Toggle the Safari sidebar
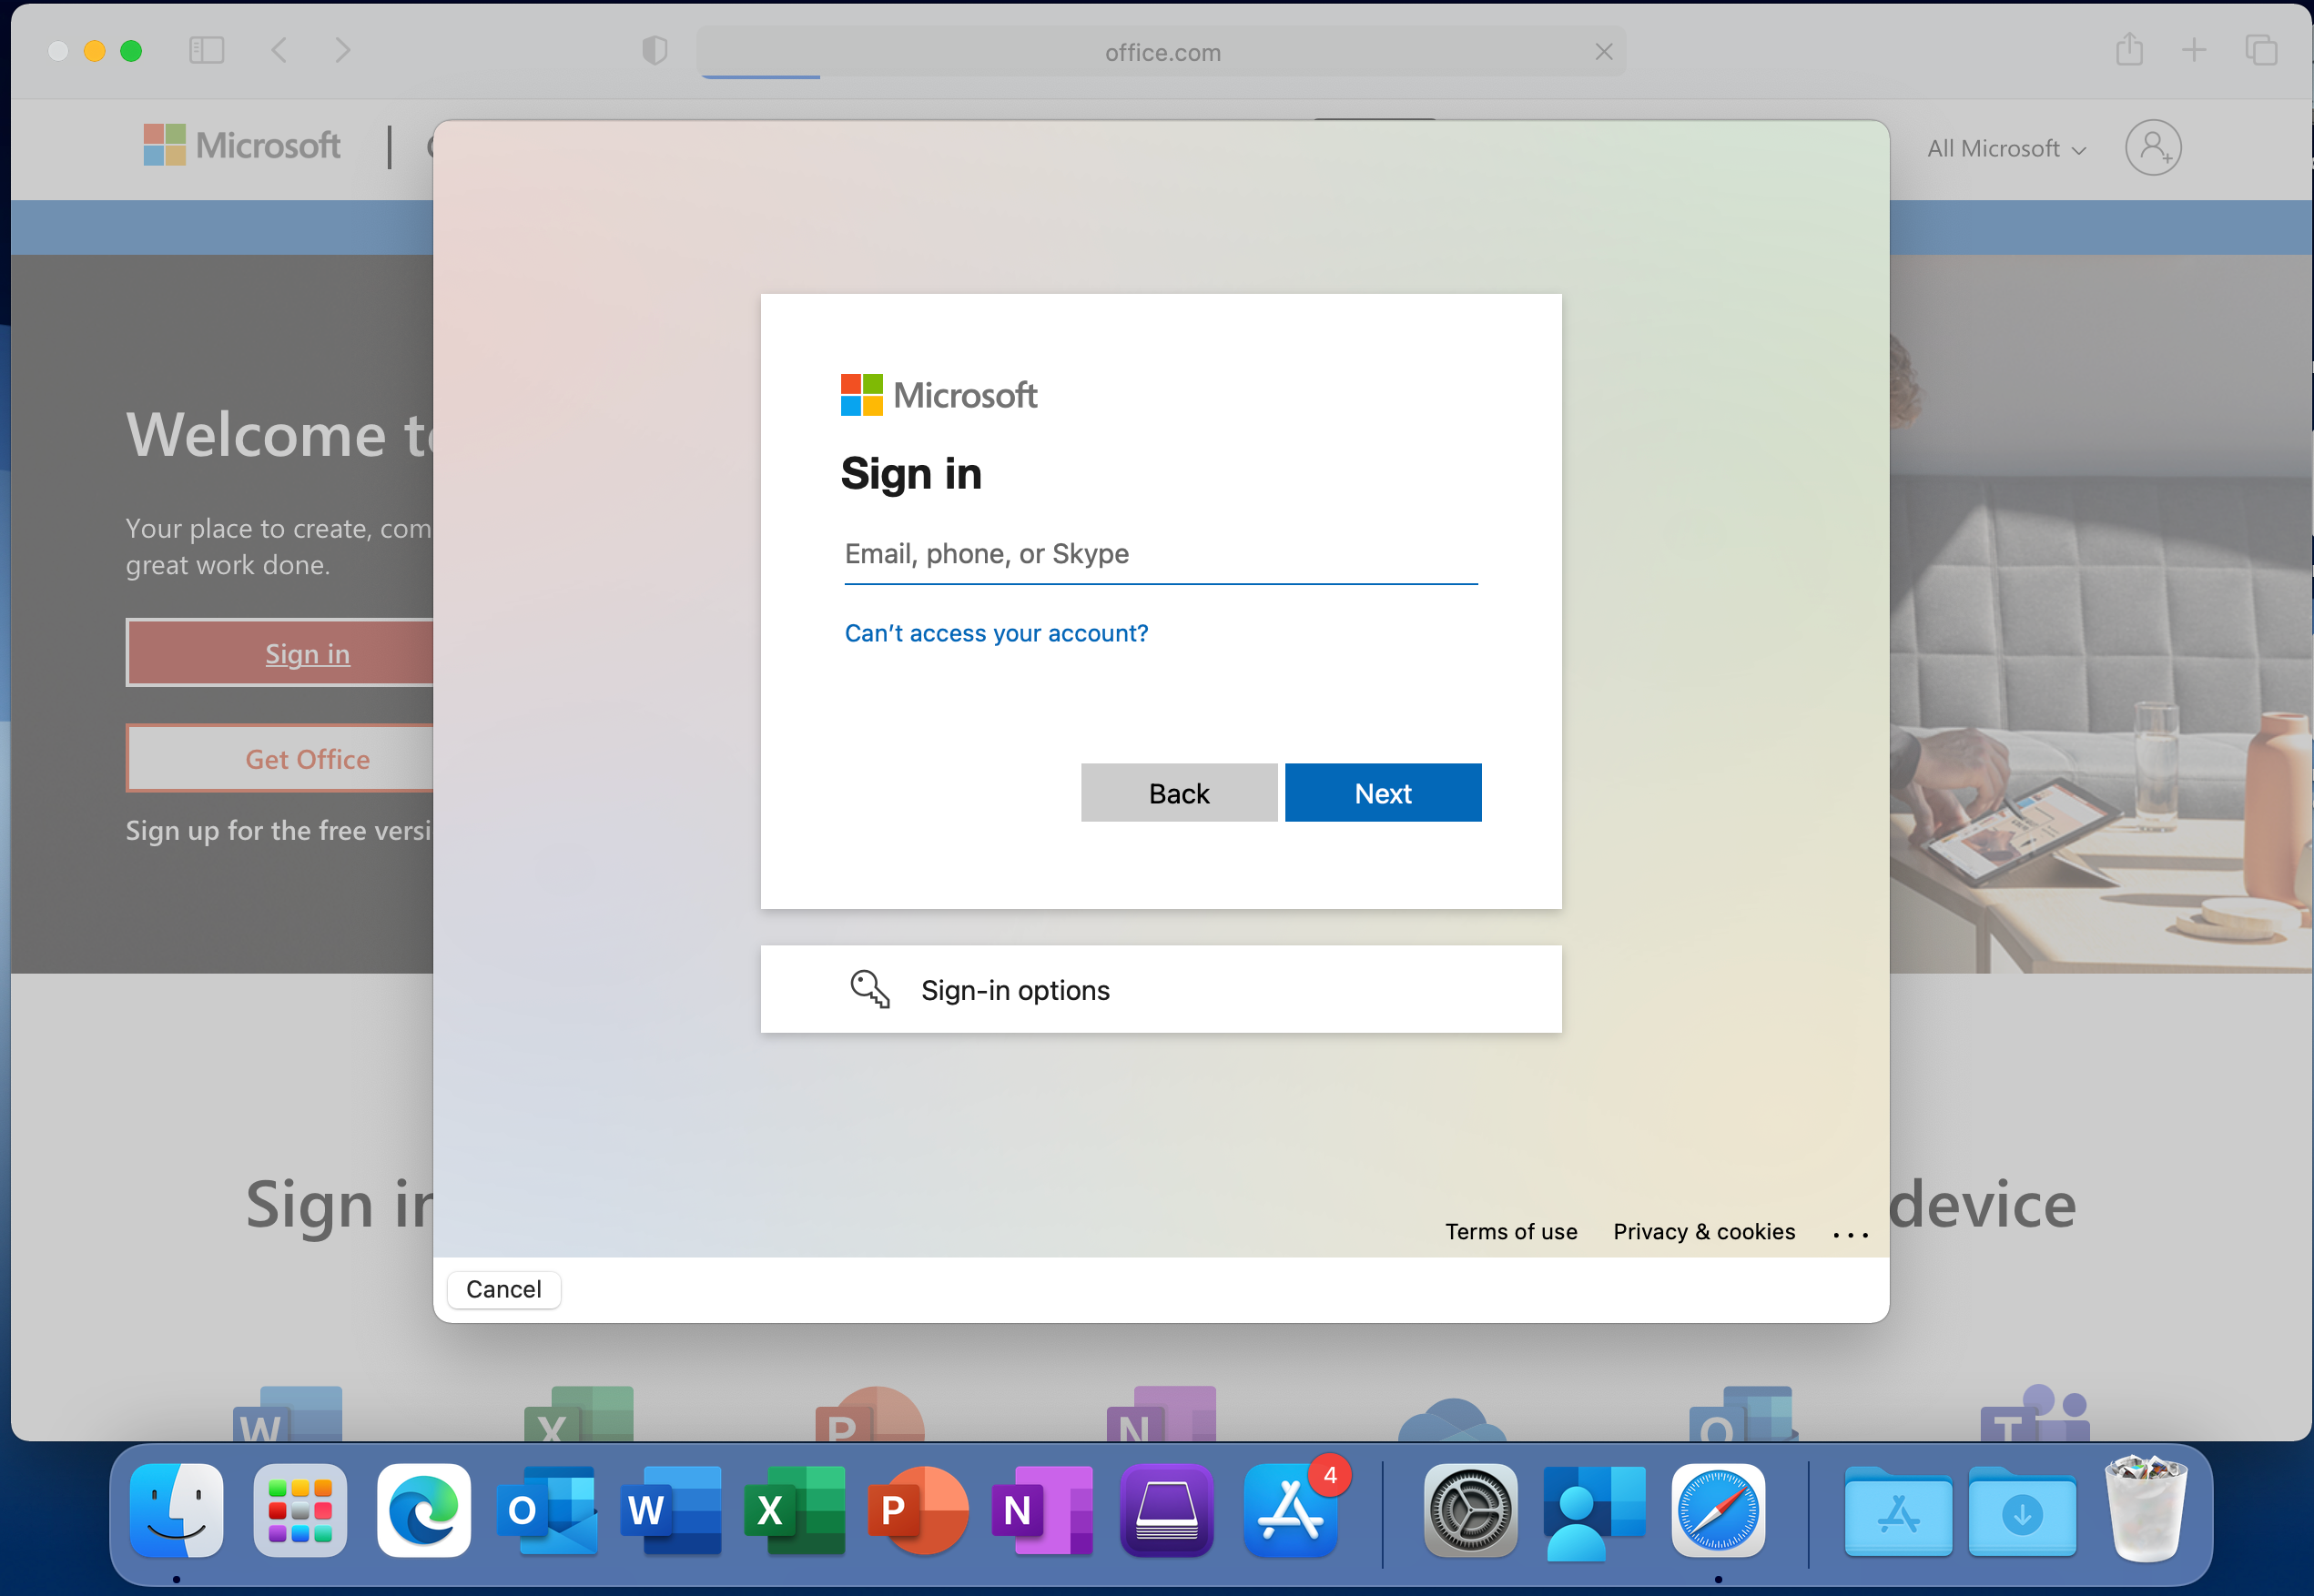 tap(206, 50)
